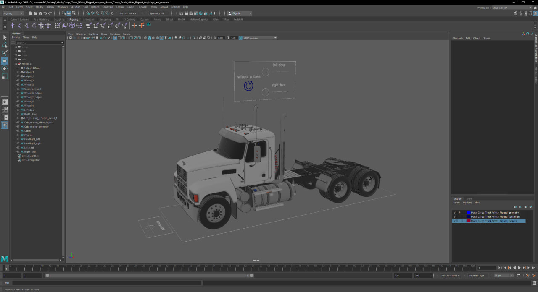Screen dimensions: 538x292
Task: Click dark navy swatch of controllers layer
Action: tap(469, 217)
